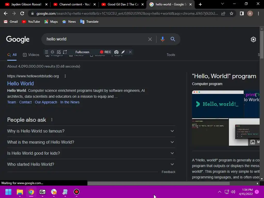Click the address bar URL

[127, 13]
